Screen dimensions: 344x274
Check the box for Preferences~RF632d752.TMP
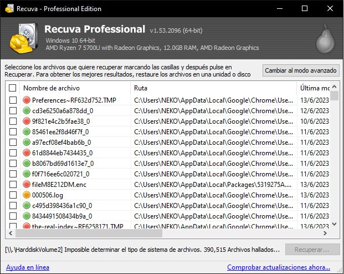13,100
